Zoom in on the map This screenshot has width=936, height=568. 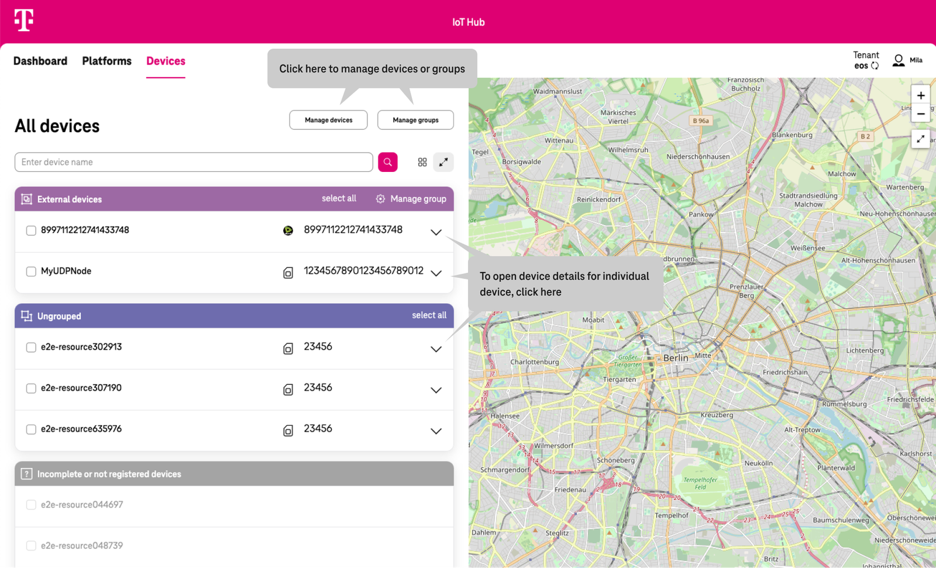pos(920,95)
